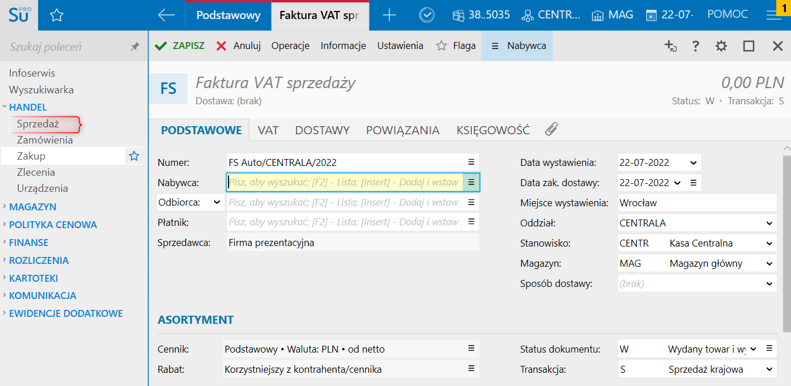
Task: Click the Flaga star icon
Action: point(441,46)
